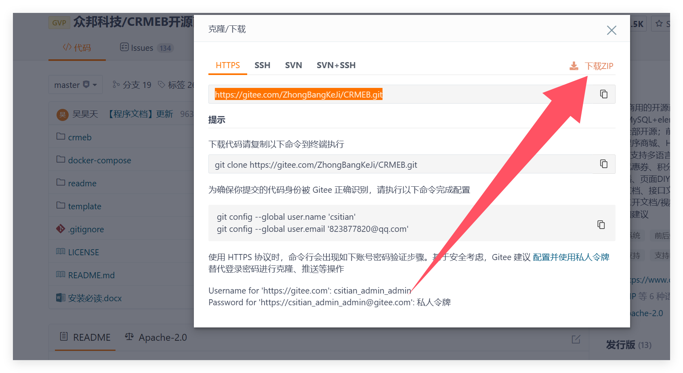This screenshot has height=373, width=683.
Task: Click the crmeb folder icon
Action: 61,136
